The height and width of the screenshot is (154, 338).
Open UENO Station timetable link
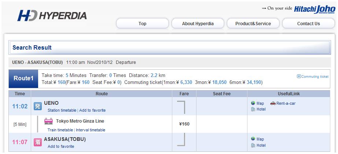(62, 110)
